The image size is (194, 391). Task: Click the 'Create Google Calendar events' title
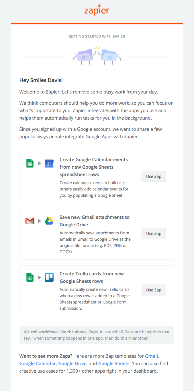point(94,167)
